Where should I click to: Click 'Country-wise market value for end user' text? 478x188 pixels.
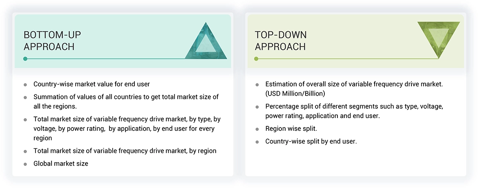pos(92,84)
